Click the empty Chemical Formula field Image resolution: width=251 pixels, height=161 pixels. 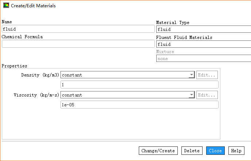[x=78, y=44]
